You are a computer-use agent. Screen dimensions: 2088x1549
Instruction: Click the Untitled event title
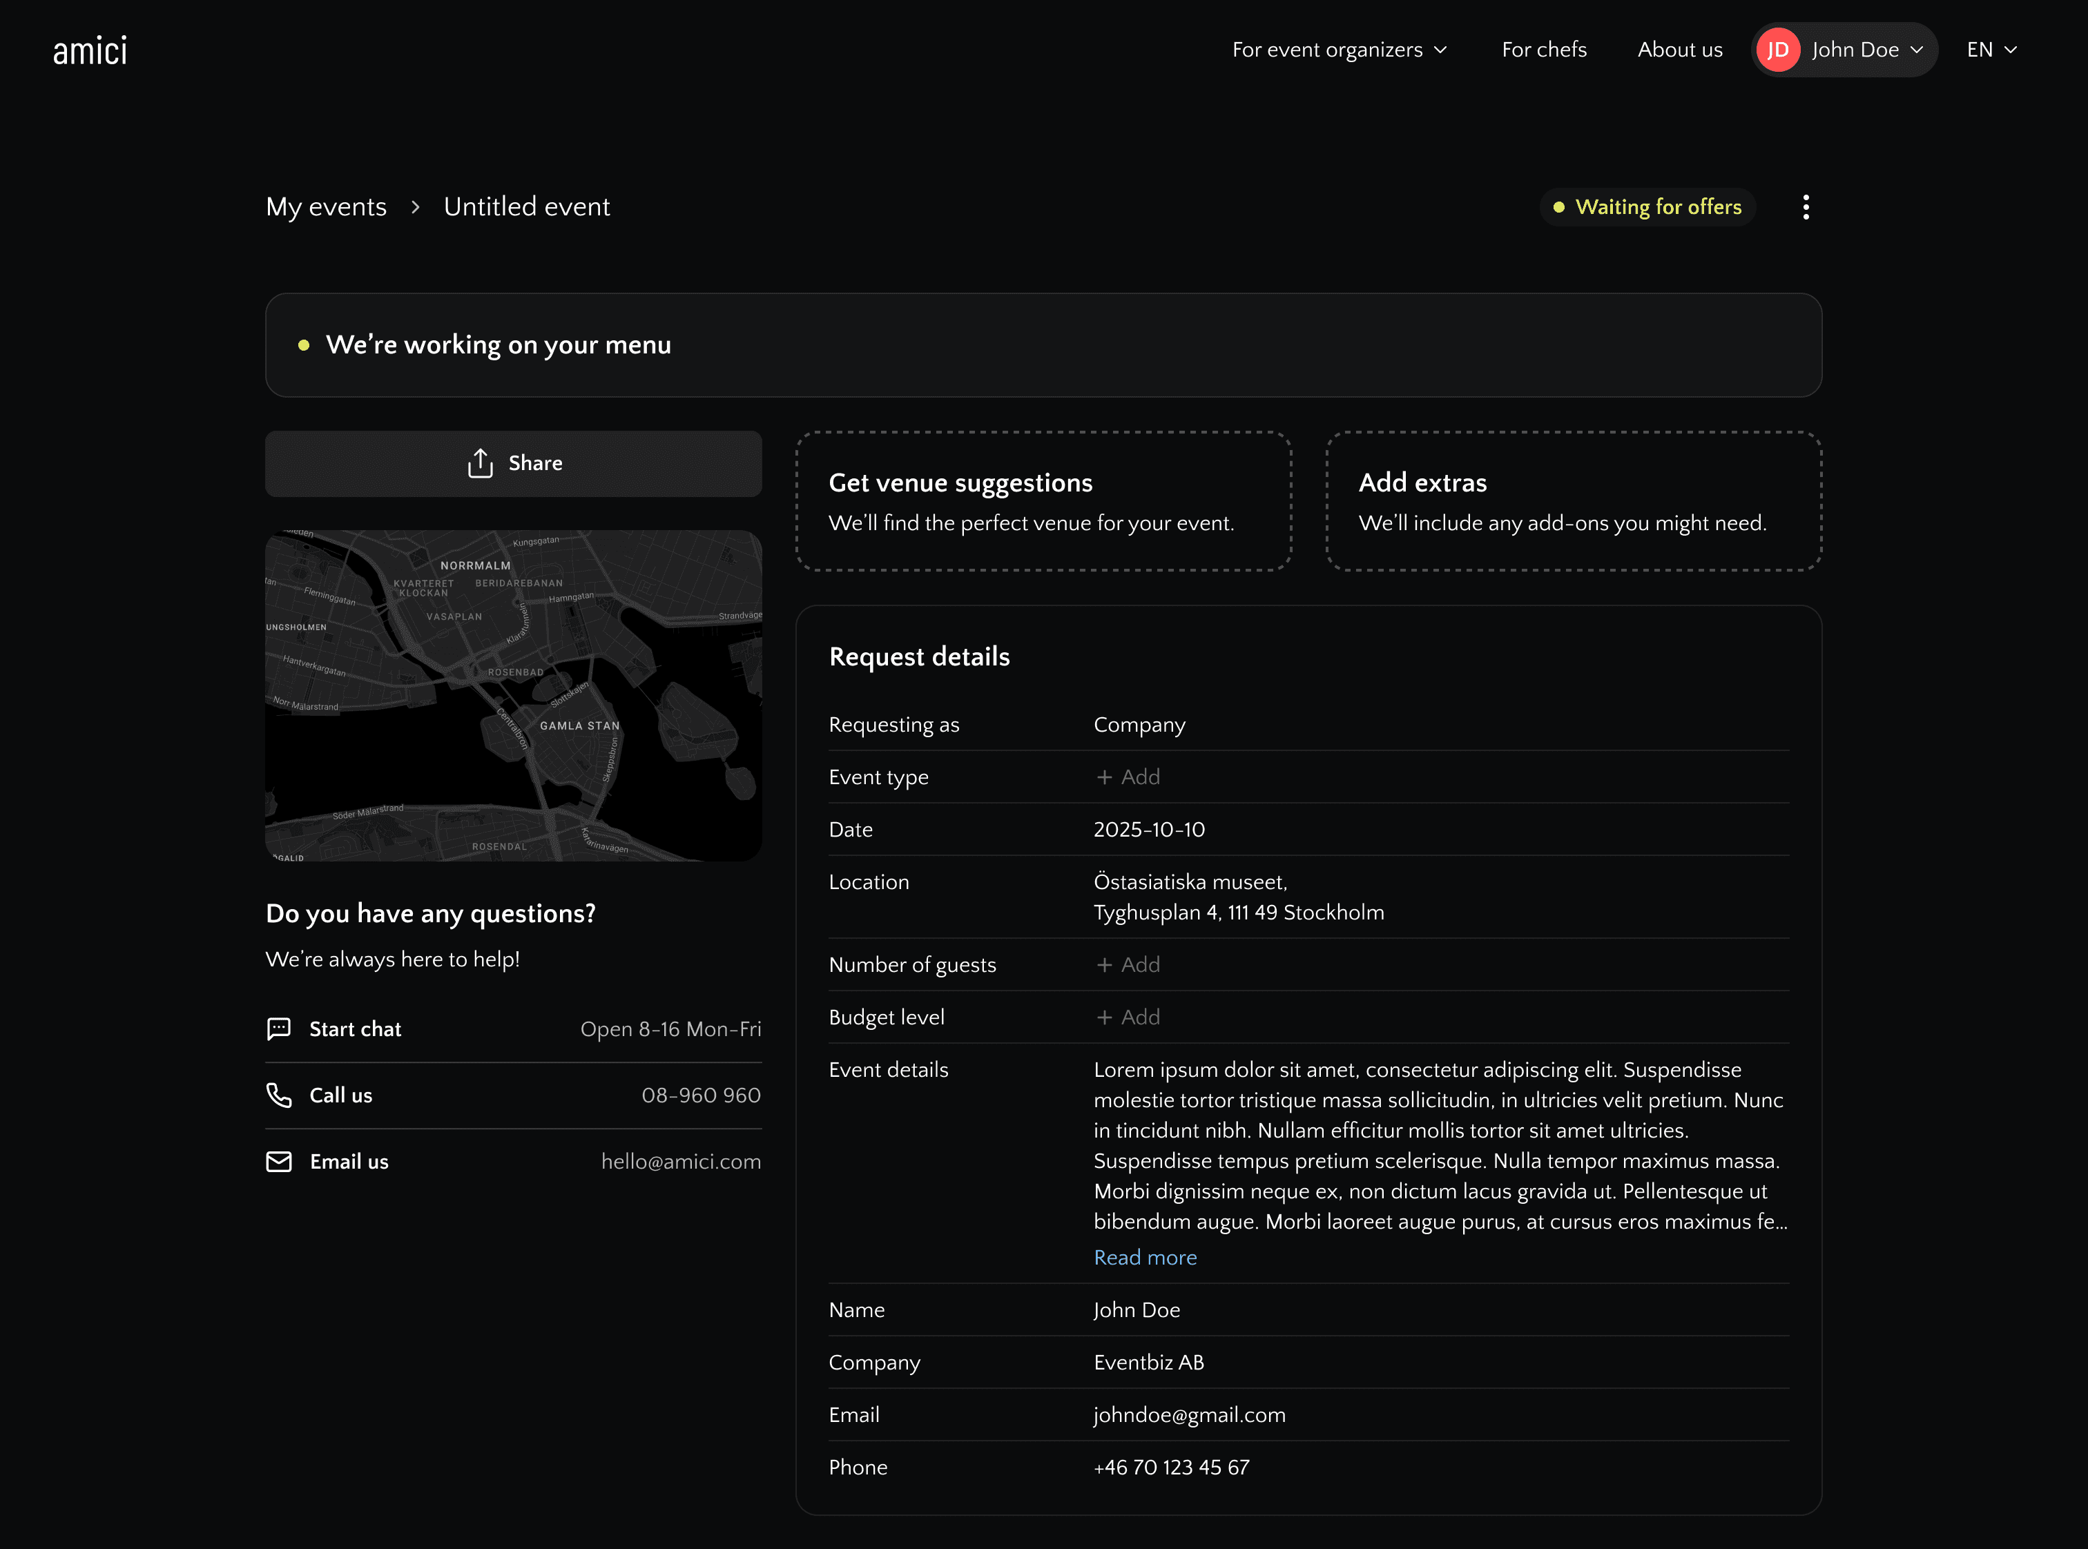[526, 207]
